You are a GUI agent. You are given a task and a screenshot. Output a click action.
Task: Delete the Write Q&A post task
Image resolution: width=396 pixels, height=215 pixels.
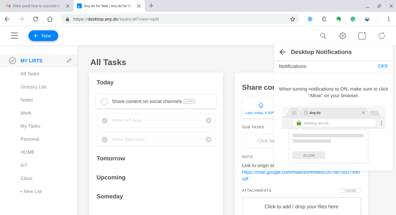pos(208,140)
